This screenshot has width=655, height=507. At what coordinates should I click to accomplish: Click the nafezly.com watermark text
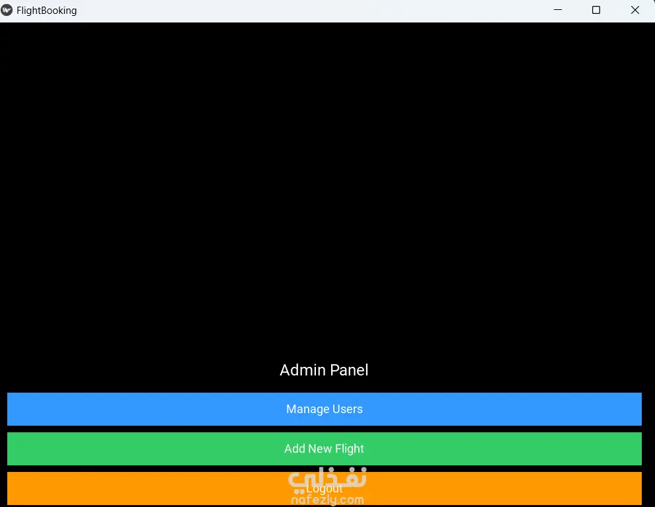[328, 500]
